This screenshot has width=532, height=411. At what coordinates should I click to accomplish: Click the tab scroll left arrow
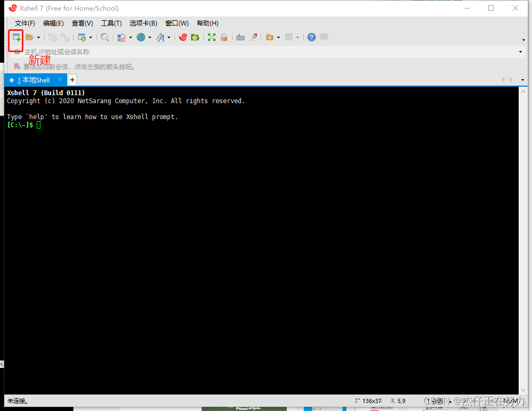(x=503, y=80)
